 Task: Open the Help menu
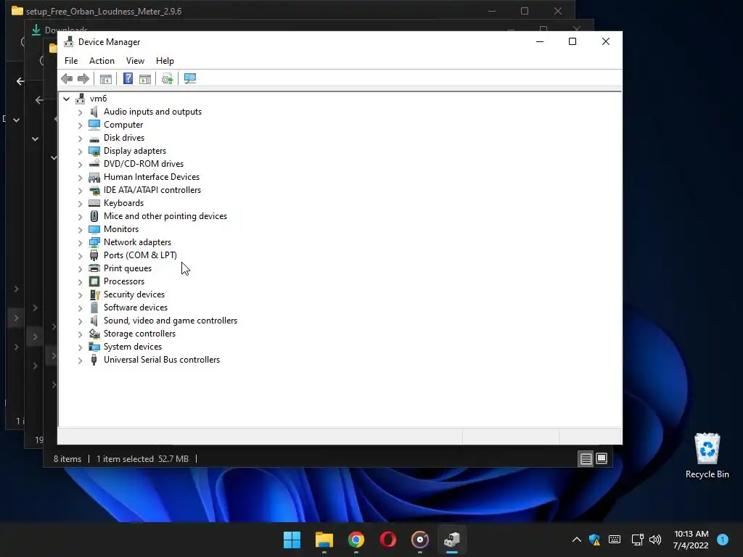click(165, 61)
